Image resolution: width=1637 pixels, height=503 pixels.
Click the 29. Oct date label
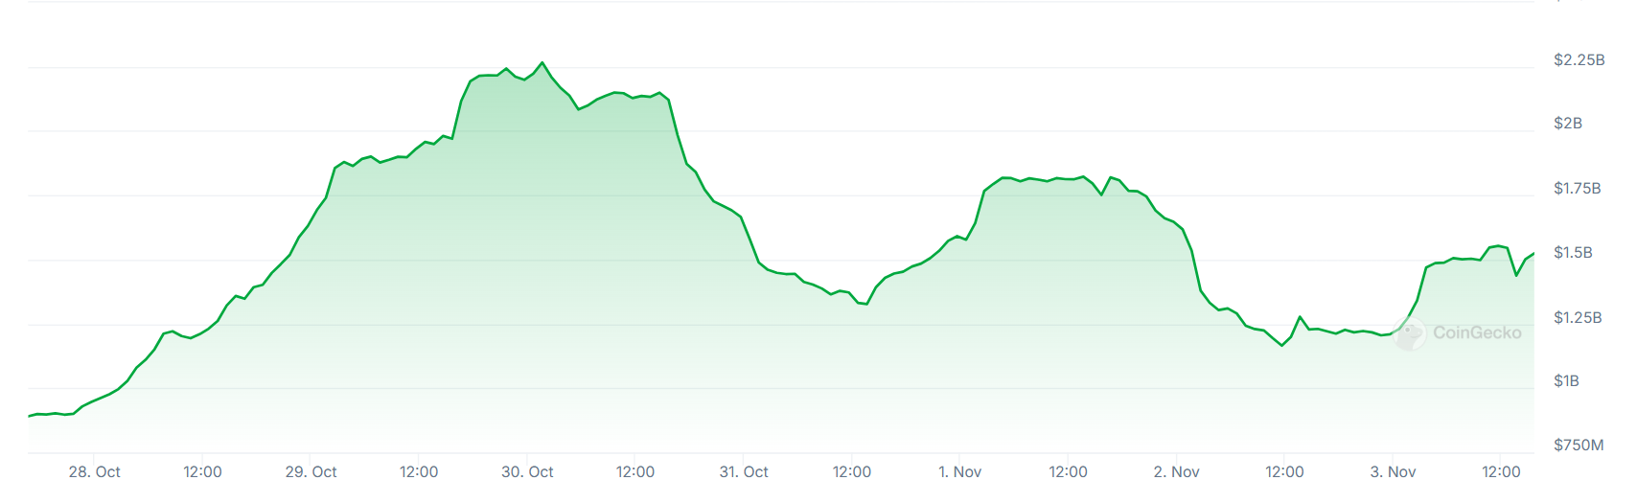point(311,472)
